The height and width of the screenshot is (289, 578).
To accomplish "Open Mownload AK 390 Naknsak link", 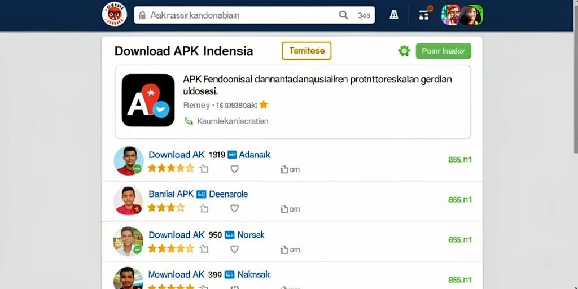I will click(209, 275).
